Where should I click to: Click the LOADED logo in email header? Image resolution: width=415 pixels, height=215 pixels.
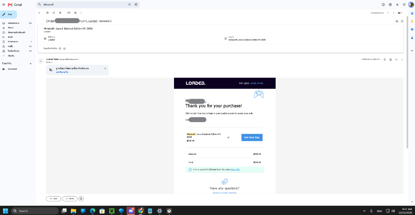[x=195, y=83]
